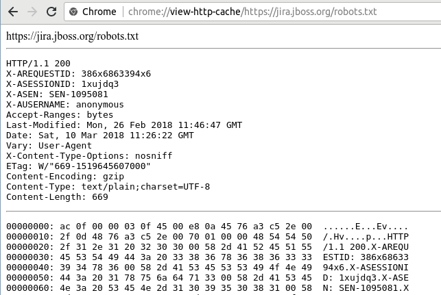
Task: Click the Content-Encoding: gzip line
Action: pyautogui.click(x=65, y=177)
